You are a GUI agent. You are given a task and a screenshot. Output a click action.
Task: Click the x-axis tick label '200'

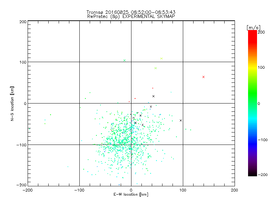(235, 190)
